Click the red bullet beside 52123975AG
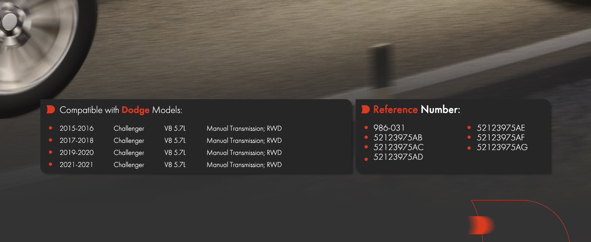 (469, 148)
